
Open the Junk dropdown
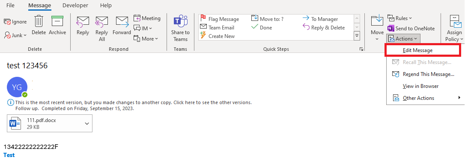(15, 35)
